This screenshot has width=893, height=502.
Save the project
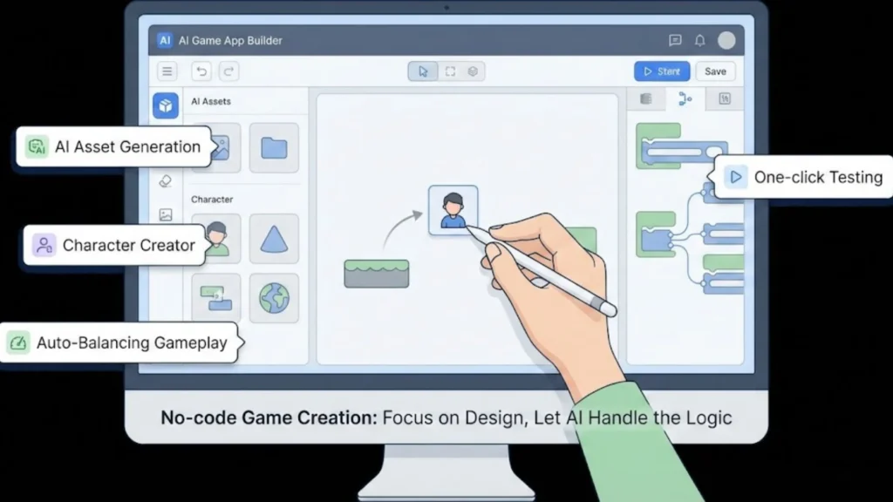point(715,71)
